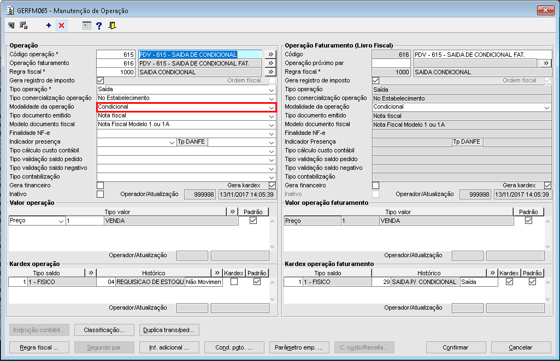
Task: Expand Modalidade da operação dropdown in Operação
Action: click(272, 107)
